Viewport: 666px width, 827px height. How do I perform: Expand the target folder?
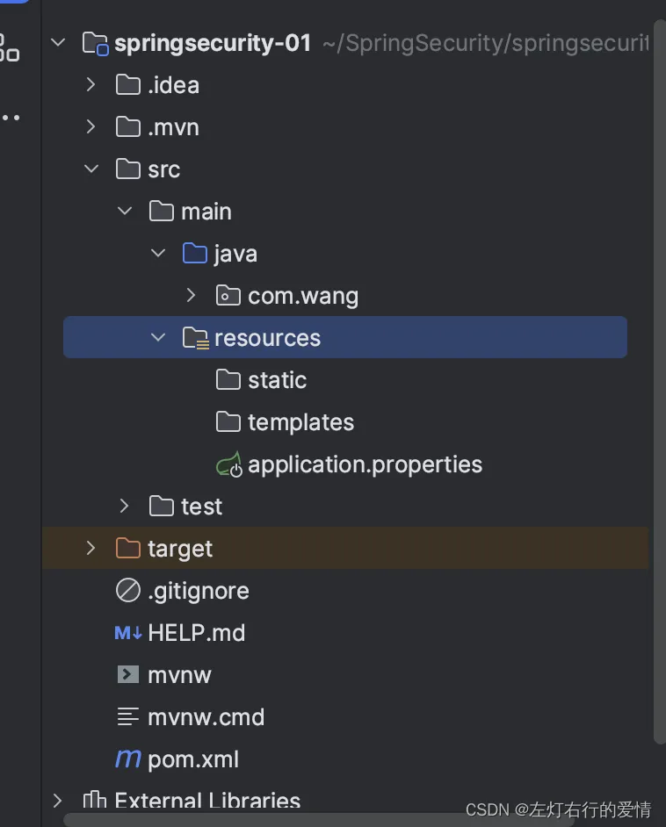pos(90,548)
